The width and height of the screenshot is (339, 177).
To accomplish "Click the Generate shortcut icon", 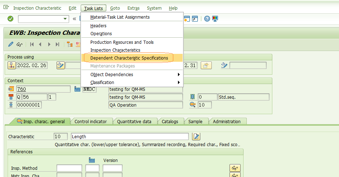I will 195,19.
